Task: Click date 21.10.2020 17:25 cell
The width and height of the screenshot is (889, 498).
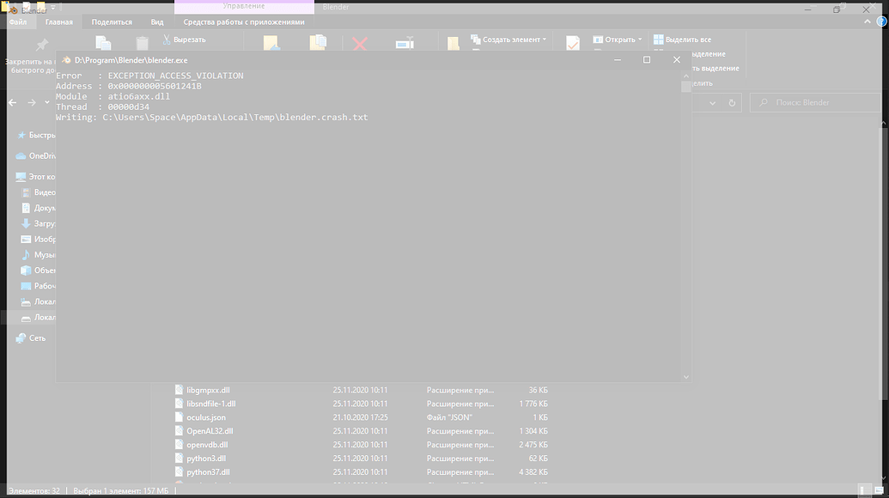Action: tap(360, 417)
